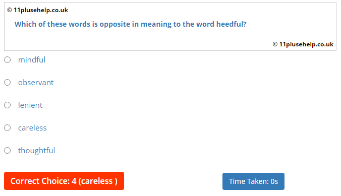Click the lenient answer text

point(30,105)
